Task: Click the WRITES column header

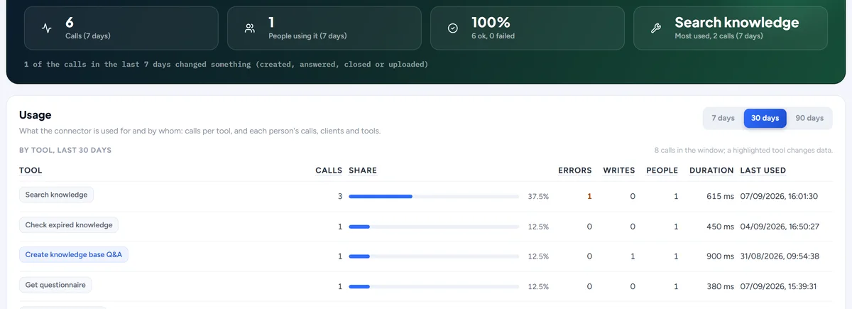Action: coord(619,170)
